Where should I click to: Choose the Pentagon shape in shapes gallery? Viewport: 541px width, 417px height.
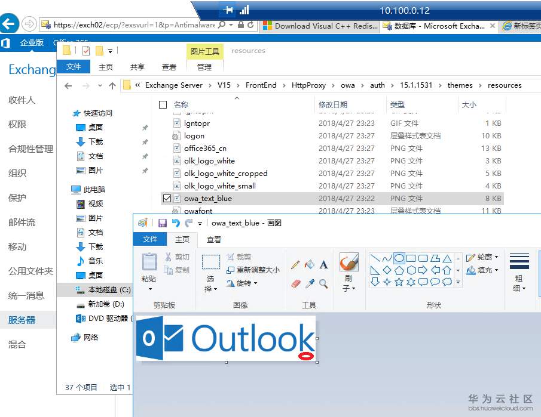399,270
